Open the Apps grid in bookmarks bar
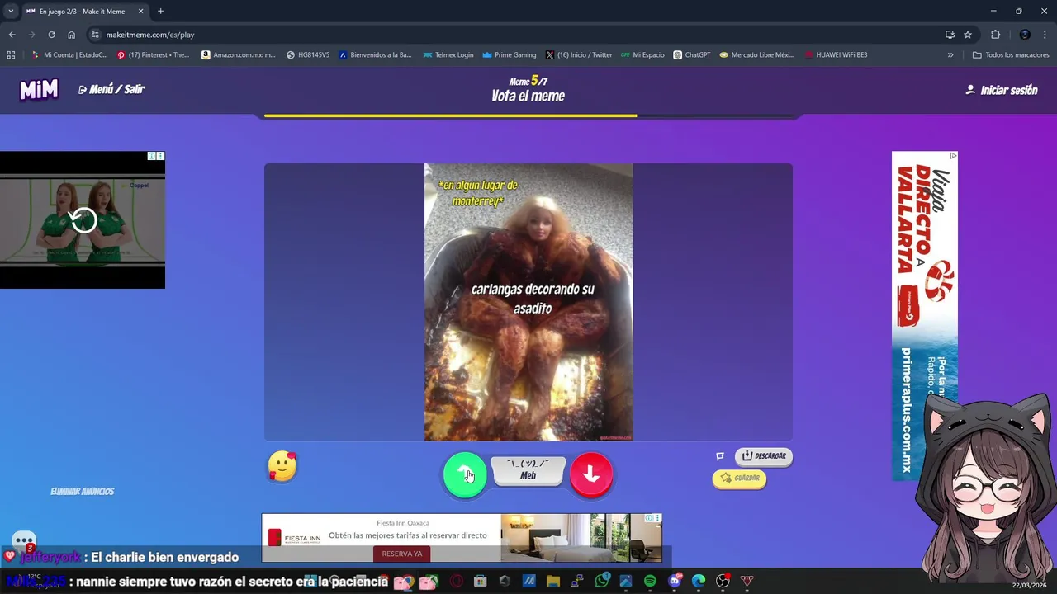The height and width of the screenshot is (594, 1057). pyautogui.click(x=11, y=55)
